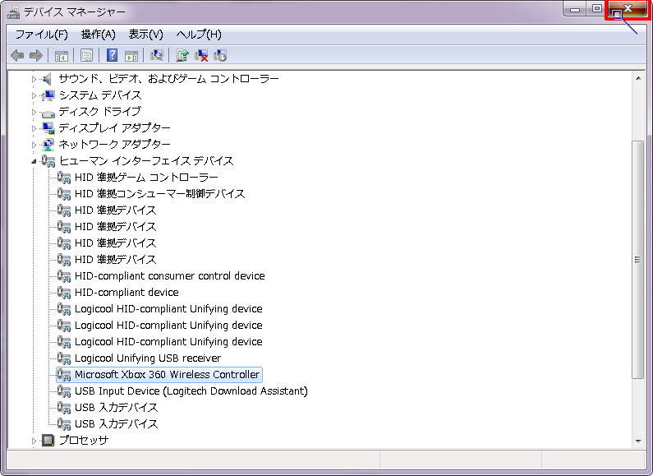Expand the ディスク ドライブ node
653x476 pixels.
34,112
